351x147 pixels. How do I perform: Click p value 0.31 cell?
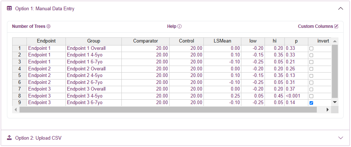(297, 82)
